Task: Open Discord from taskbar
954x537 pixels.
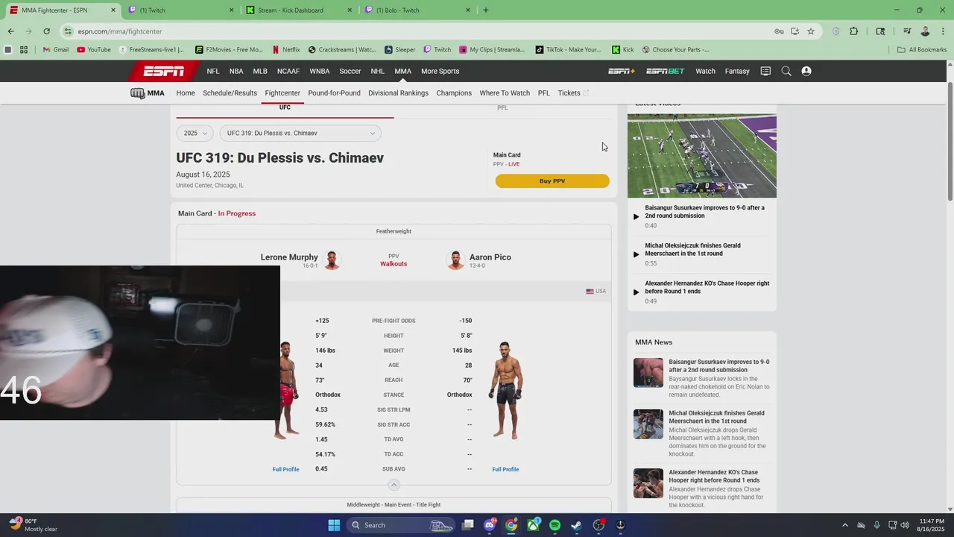Action: [490, 525]
